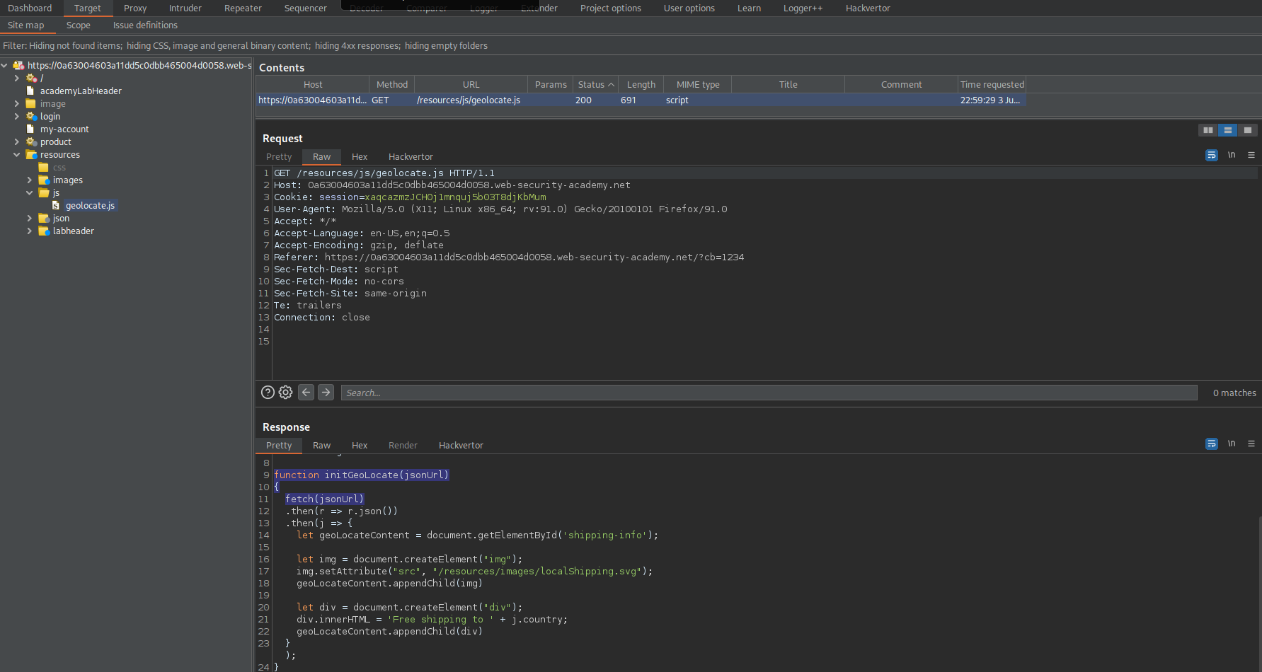1262x672 pixels.
Task: Click the gear icon next to root path /
Action: click(31, 78)
